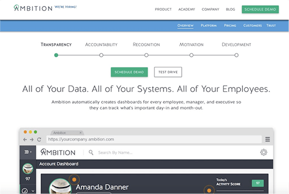This screenshot has height=194, width=289.
Task: Click the mock browser forward arrow
Action: pyautogui.click(x=32, y=140)
